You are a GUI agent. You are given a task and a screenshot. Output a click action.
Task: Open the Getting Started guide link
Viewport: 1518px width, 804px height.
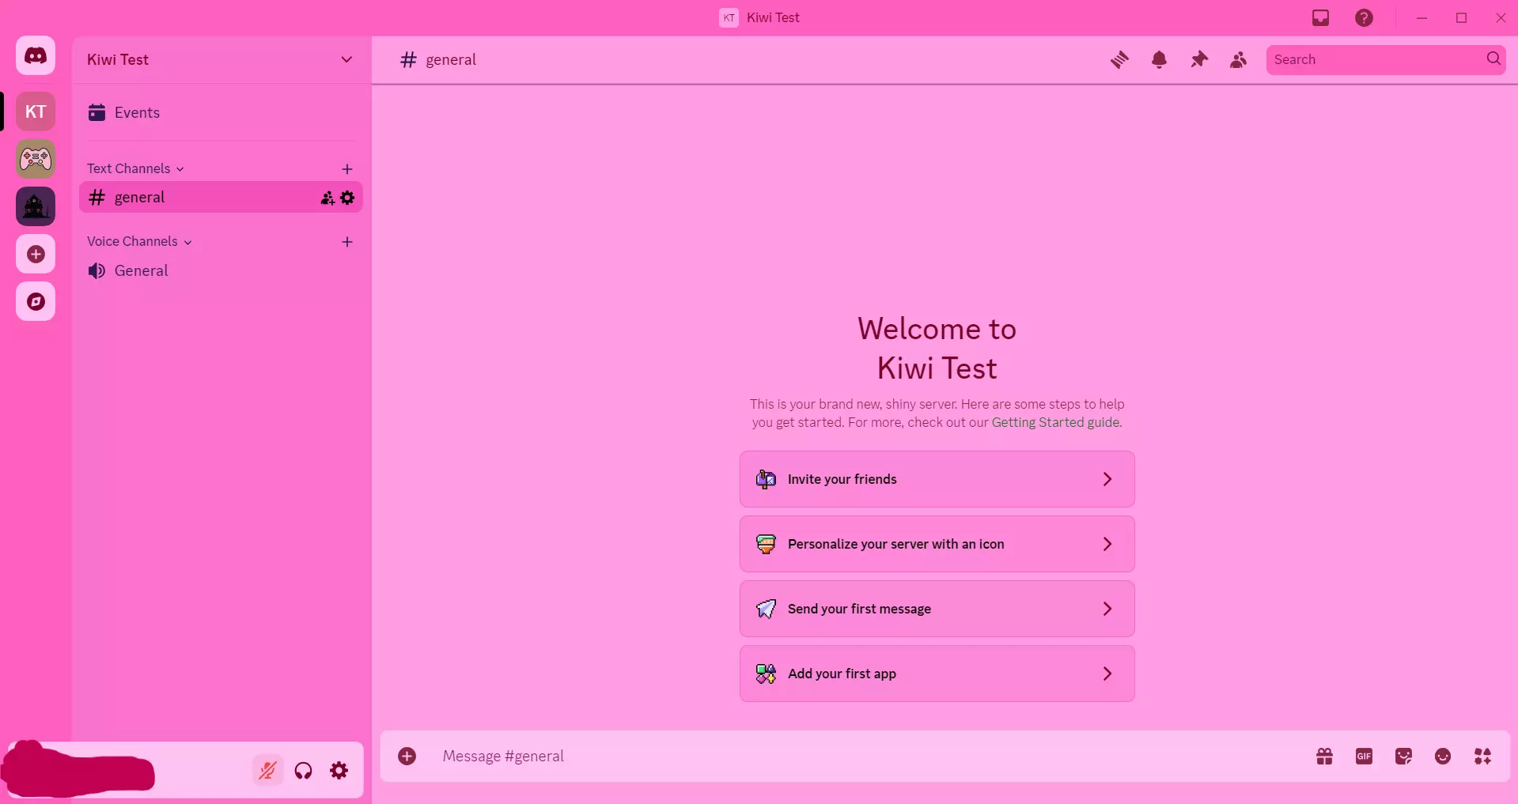[x=1056, y=422]
